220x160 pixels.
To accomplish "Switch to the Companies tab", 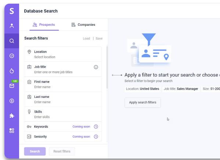I will point(83,25).
